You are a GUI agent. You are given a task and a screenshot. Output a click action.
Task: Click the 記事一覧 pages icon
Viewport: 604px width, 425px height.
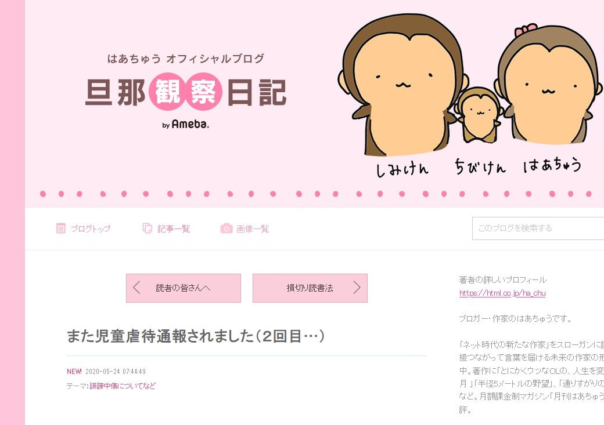pos(147,228)
